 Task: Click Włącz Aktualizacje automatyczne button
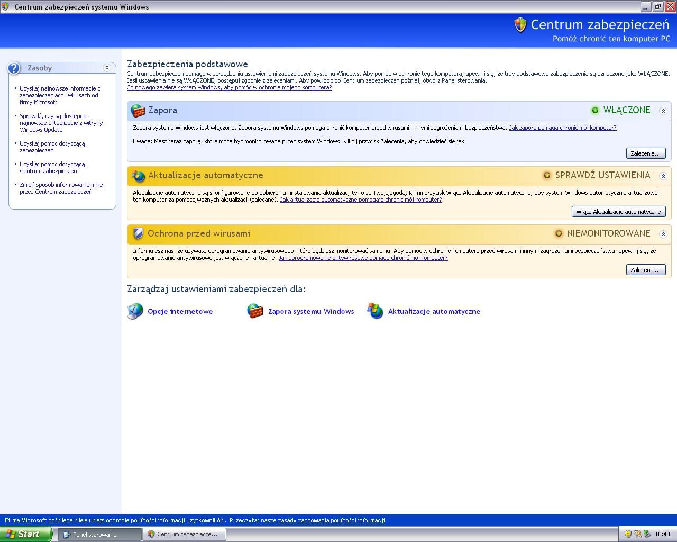618,212
